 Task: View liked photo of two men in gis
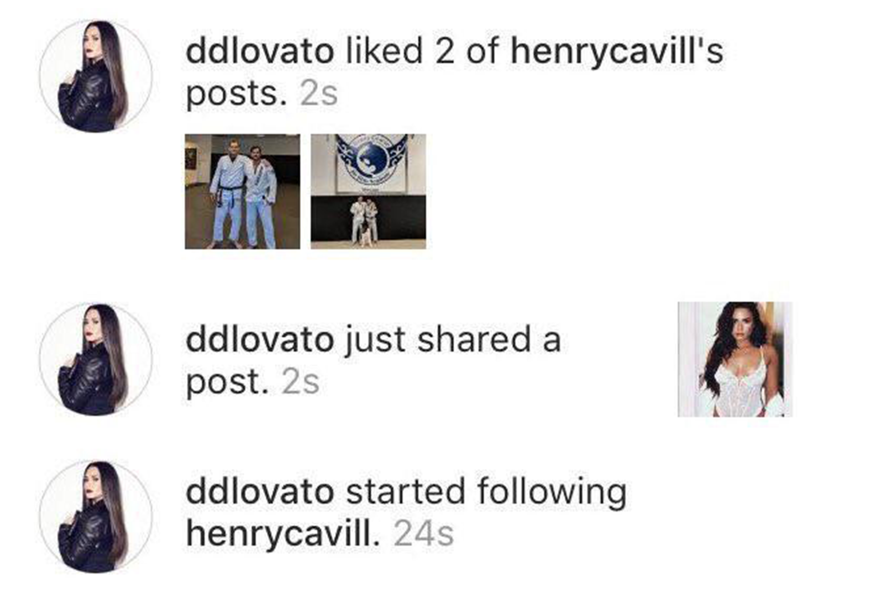coord(242,191)
